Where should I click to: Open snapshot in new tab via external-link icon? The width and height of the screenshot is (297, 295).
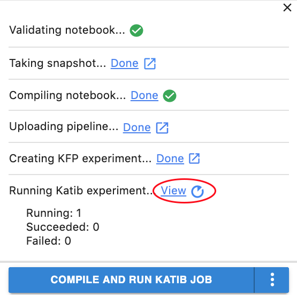tap(150, 64)
